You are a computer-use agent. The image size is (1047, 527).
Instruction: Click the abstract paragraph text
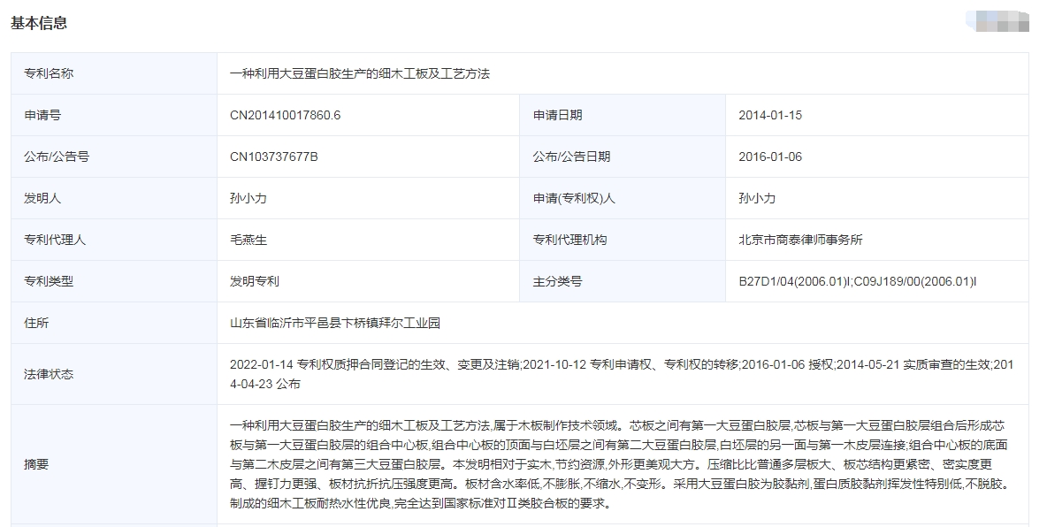[x=619, y=464]
